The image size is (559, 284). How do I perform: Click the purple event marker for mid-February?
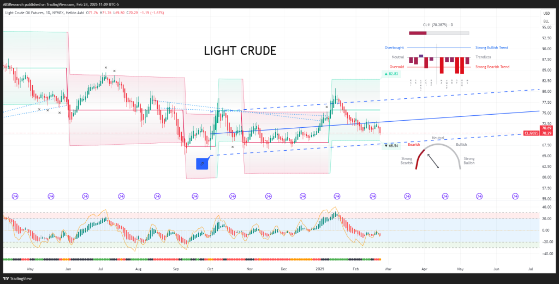pyautogui.click(x=373, y=196)
